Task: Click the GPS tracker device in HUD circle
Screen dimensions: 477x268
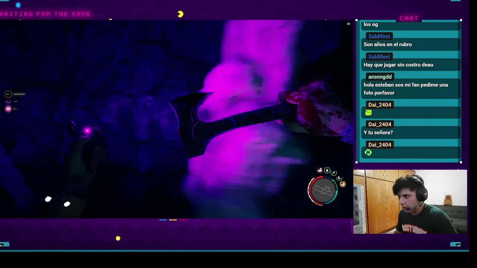Action: pyautogui.click(x=323, y=190)
